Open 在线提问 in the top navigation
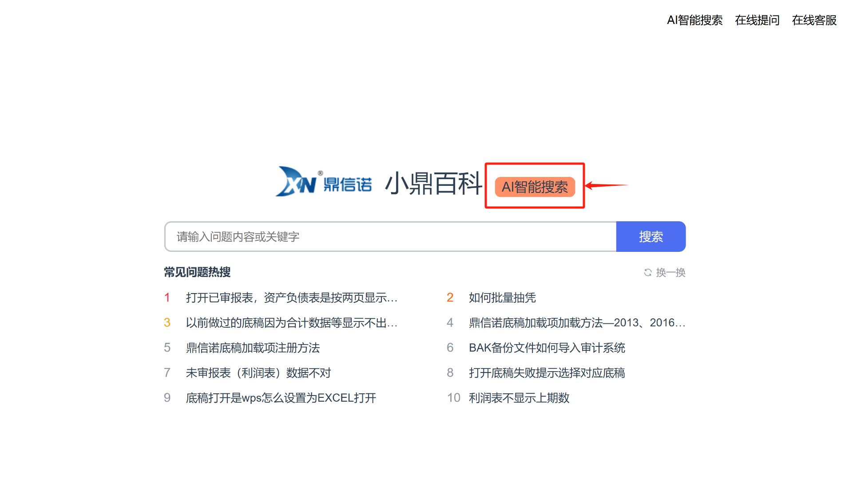 coord(757,20)
